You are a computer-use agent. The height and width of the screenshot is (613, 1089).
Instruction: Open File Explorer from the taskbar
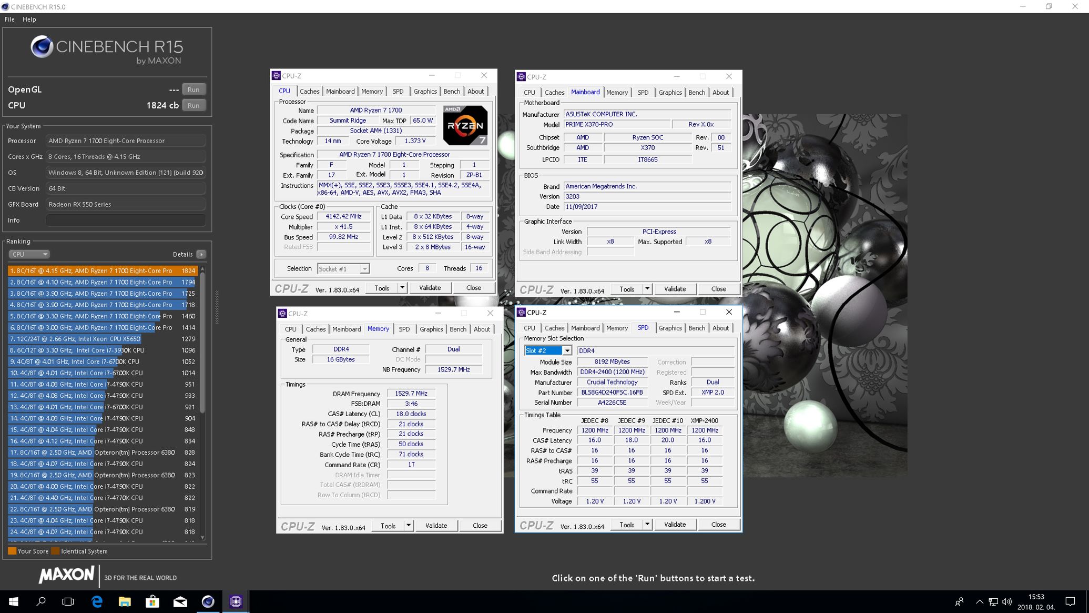pos(125,601)
